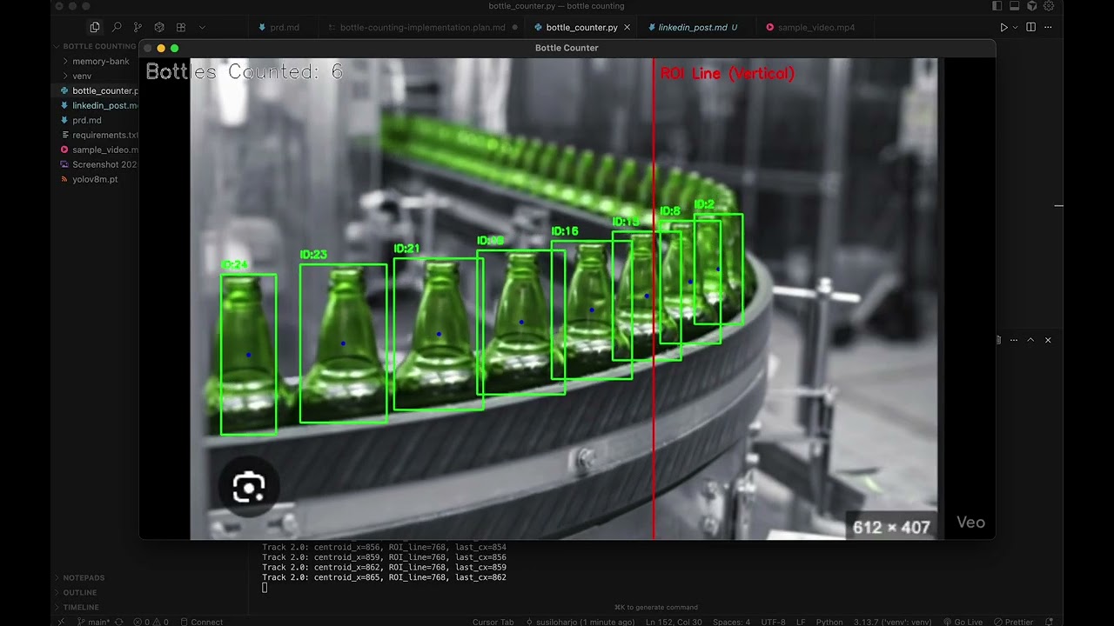This screenshot has width=1114, height=626.
Task: Expand the NOTEPADS section
Action: (x=84, y=577)
